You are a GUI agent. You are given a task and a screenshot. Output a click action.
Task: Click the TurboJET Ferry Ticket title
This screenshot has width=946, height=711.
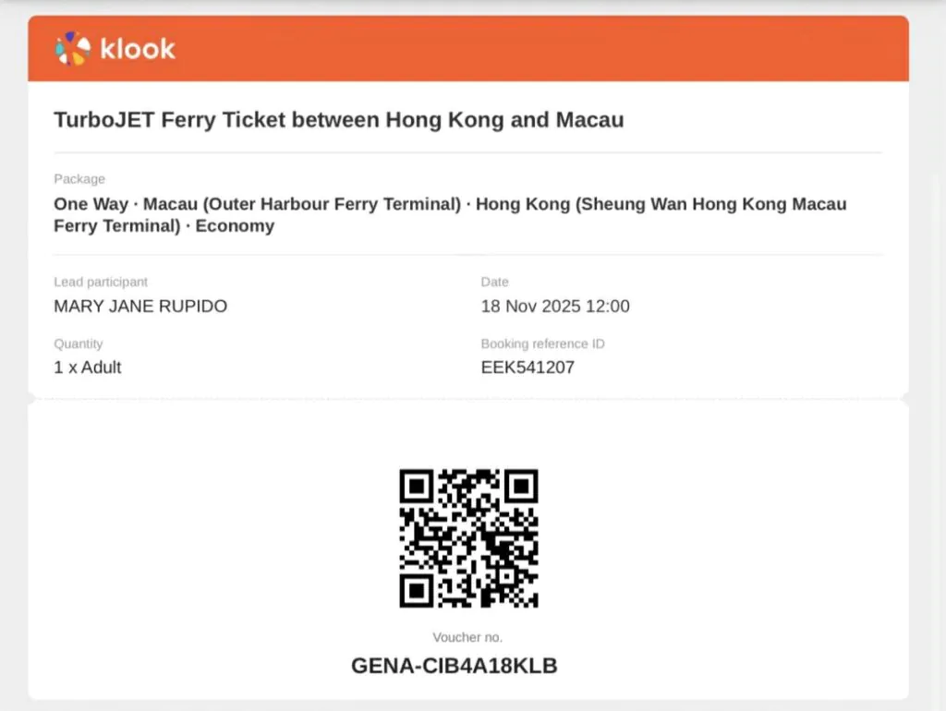point(338,119)
